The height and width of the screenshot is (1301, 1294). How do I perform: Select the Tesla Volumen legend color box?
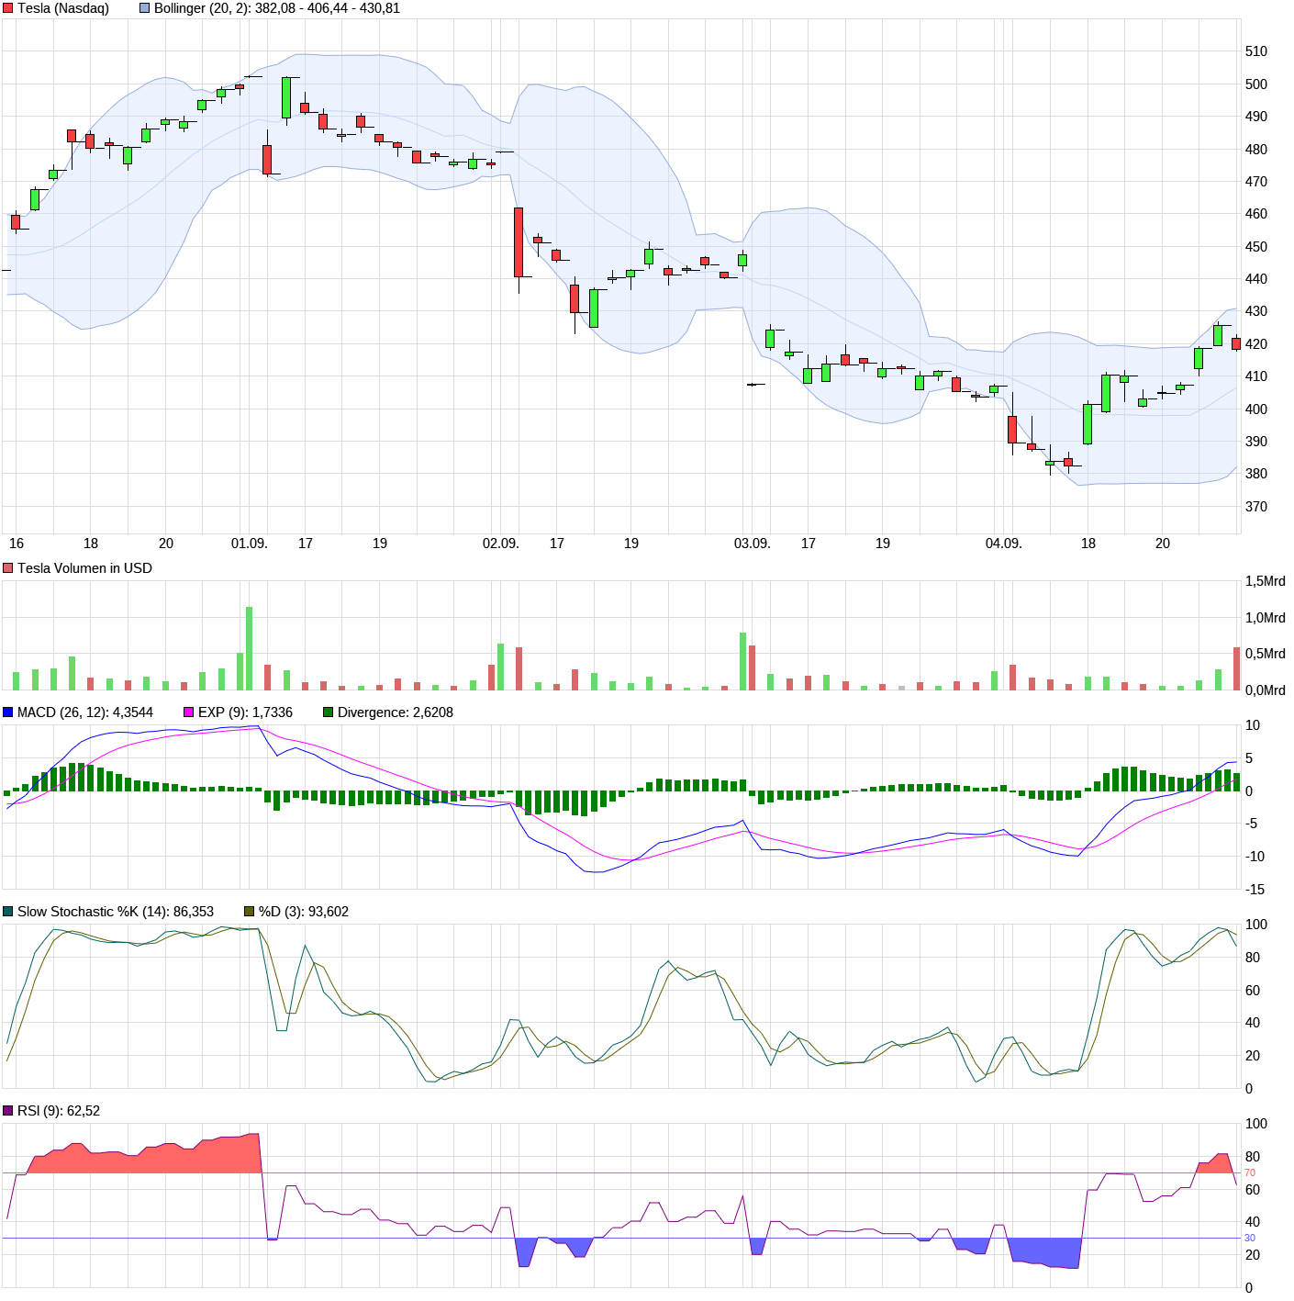pos(8,568)
